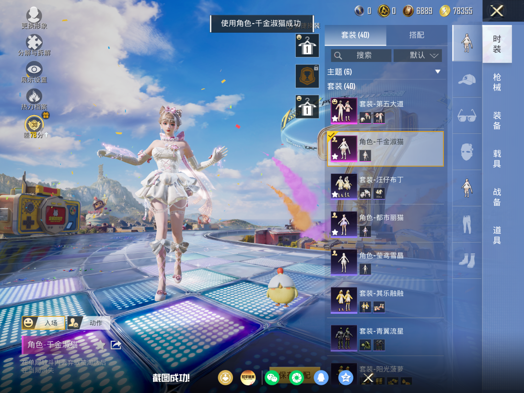524x393 pixels.
Task: Click the first piece icon under 套装-汪仔布丁
Action: [365, 193]
